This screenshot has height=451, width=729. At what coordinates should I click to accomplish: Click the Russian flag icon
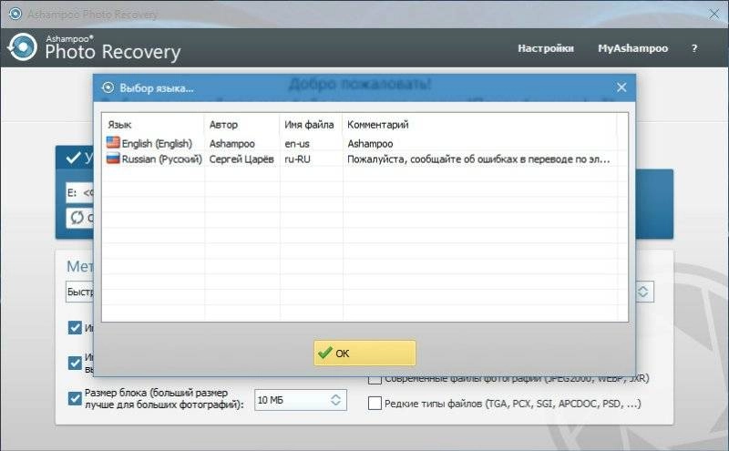(113, 159)
